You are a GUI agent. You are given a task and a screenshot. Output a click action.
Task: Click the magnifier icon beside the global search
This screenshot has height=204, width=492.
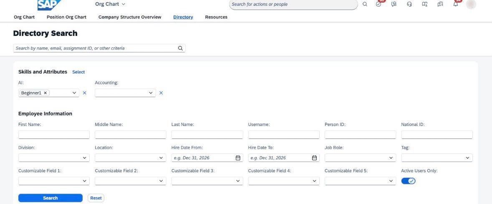(x=365, y=5)
